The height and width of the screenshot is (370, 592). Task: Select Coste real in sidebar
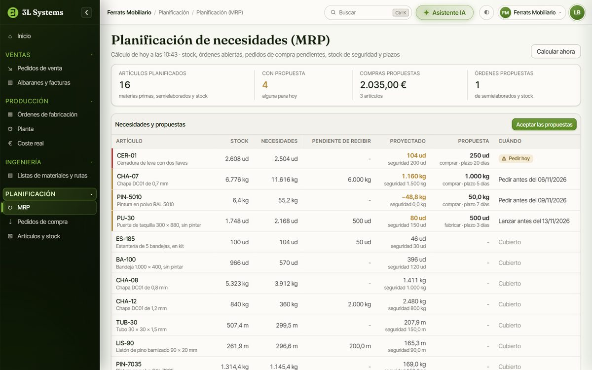(x=49, y=144)
